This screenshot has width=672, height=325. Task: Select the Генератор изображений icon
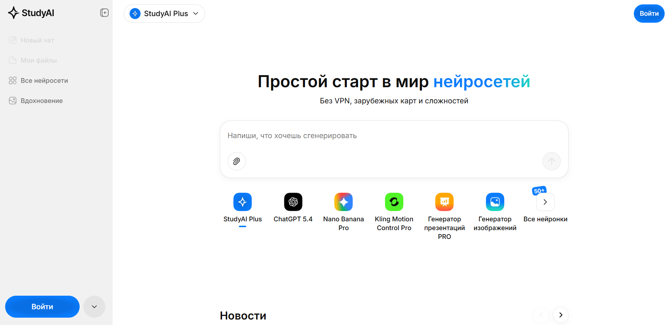tap(495, 202)
